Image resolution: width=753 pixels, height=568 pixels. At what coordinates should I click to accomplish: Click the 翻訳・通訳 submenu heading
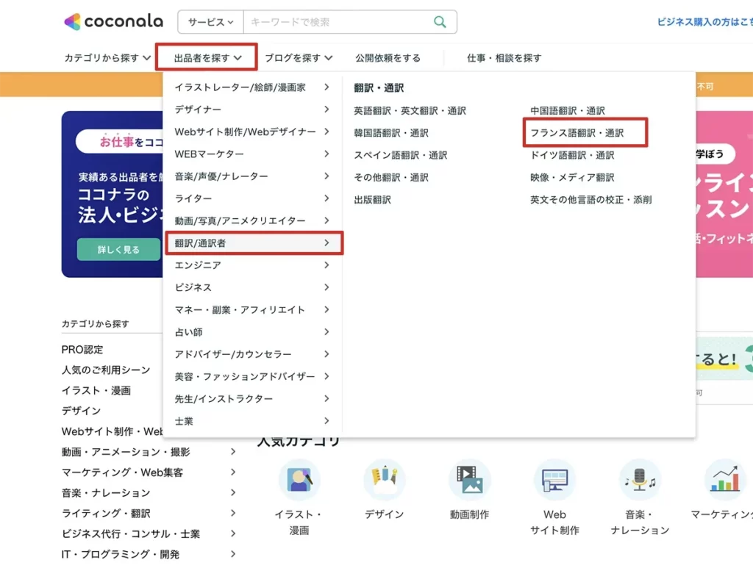point(379,87)
